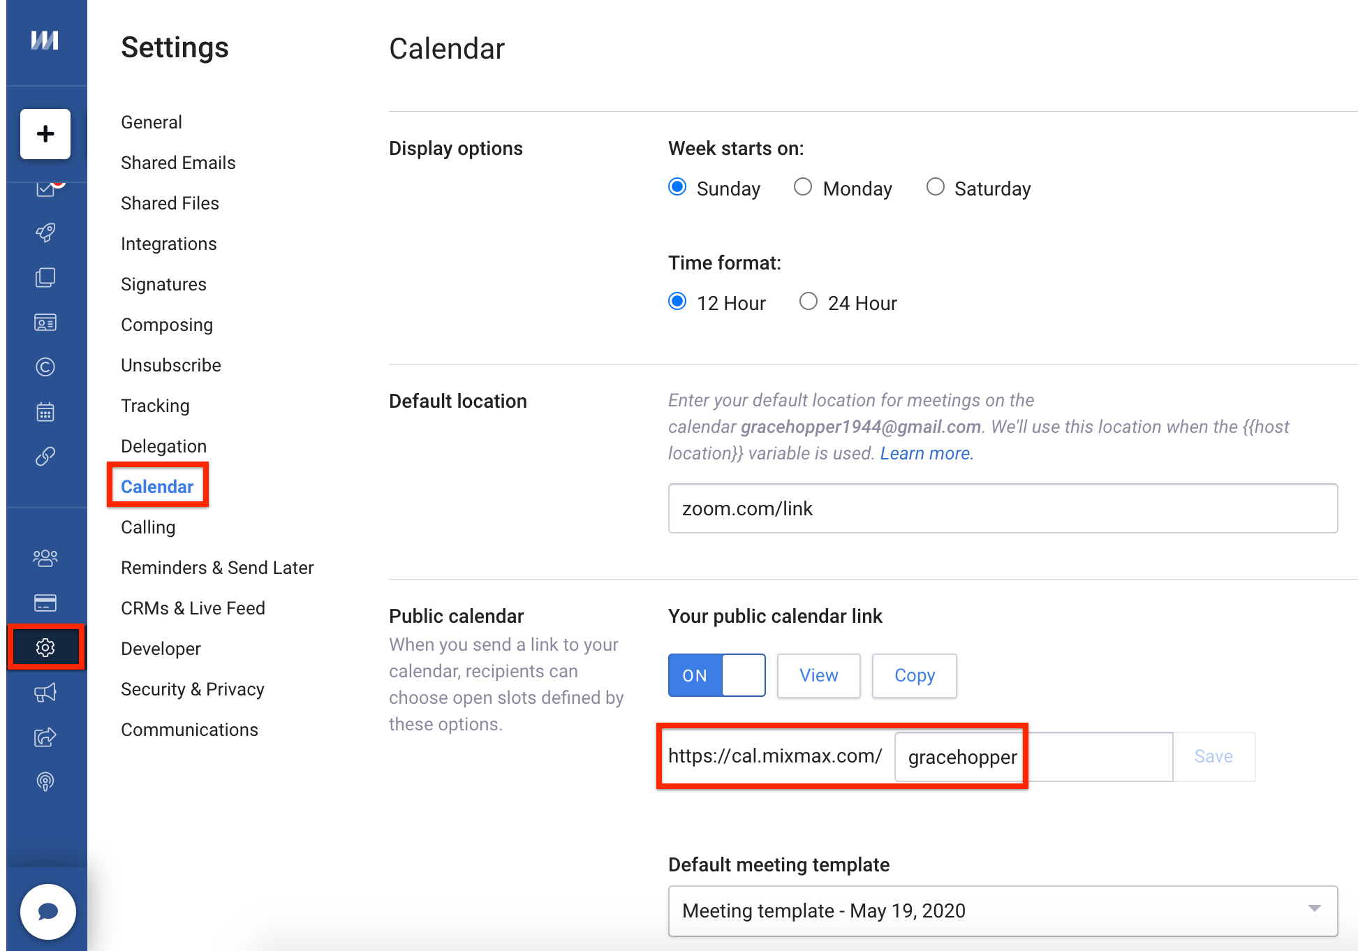Click the Copy button for calendar link
1358x951 pixels.
point(913,674)
